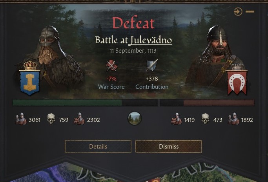This screenshot has width=268, height=182.
Task: Click the shield and sword Contribution icon
Action: coord(152,65)
